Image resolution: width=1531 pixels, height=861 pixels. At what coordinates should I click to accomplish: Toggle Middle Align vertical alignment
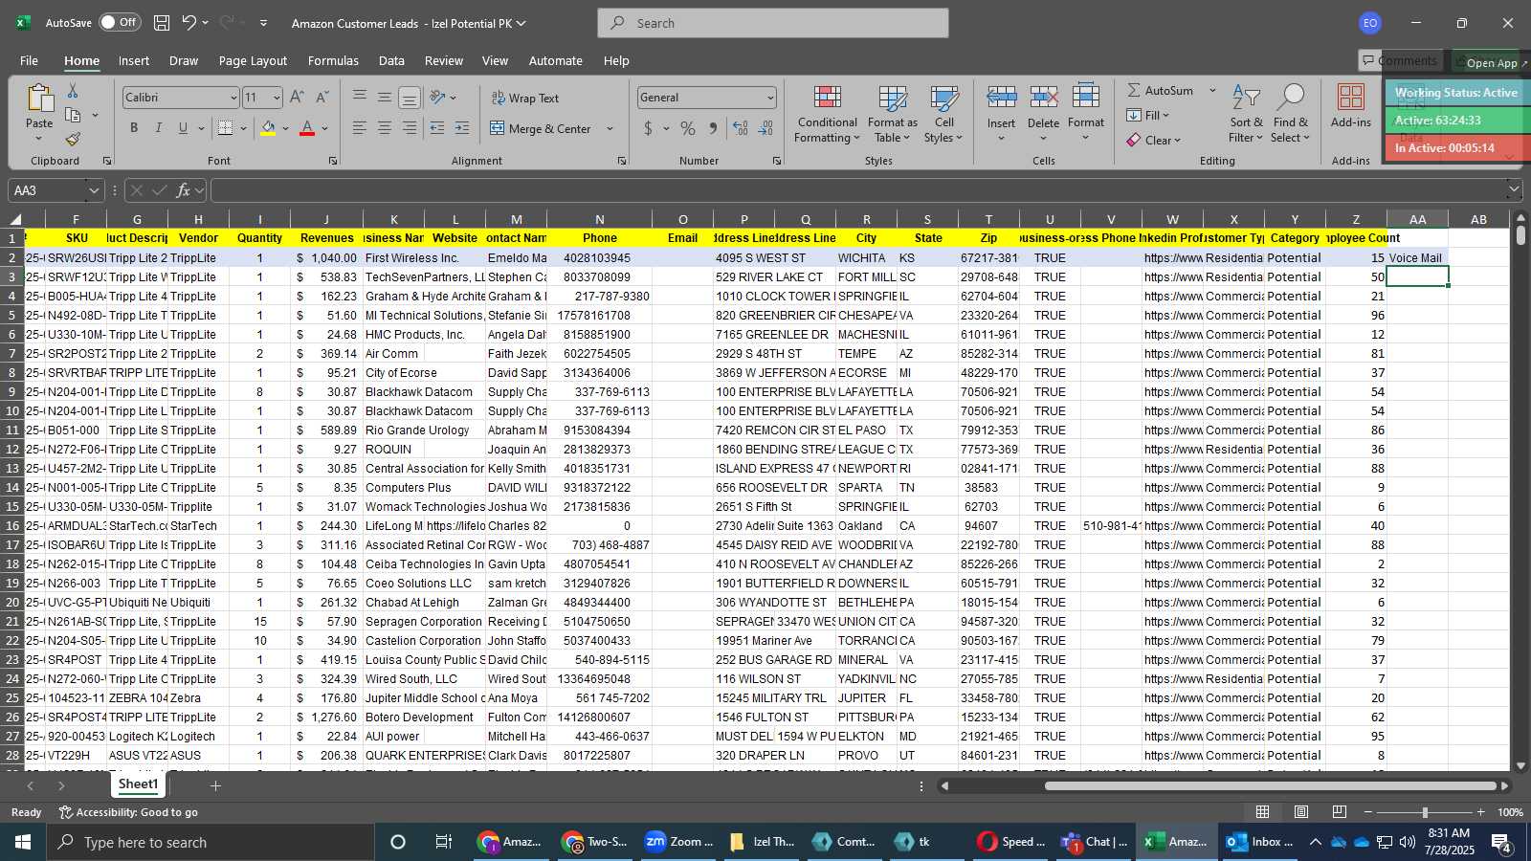point(385,98)
